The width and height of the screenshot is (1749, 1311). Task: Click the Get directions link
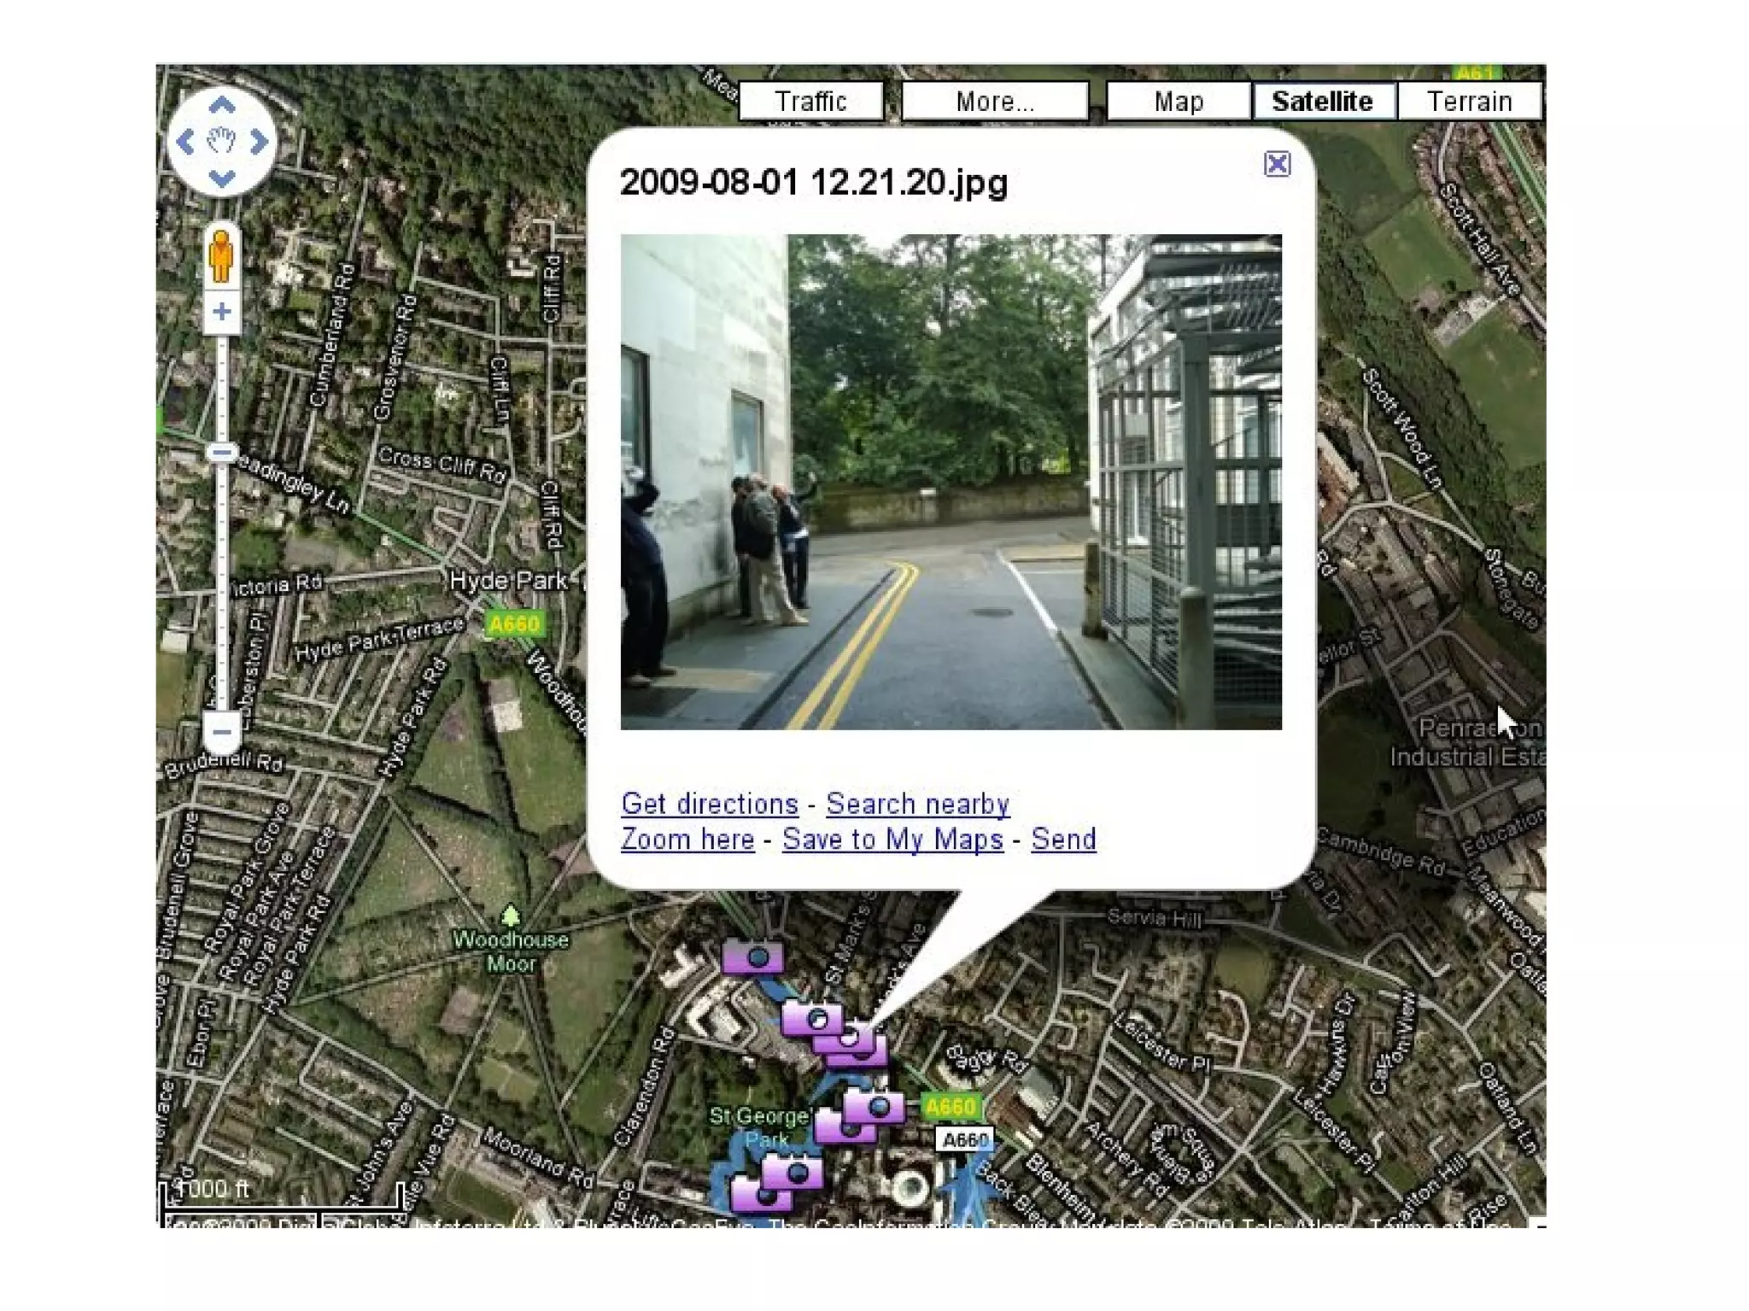(710, 804)
